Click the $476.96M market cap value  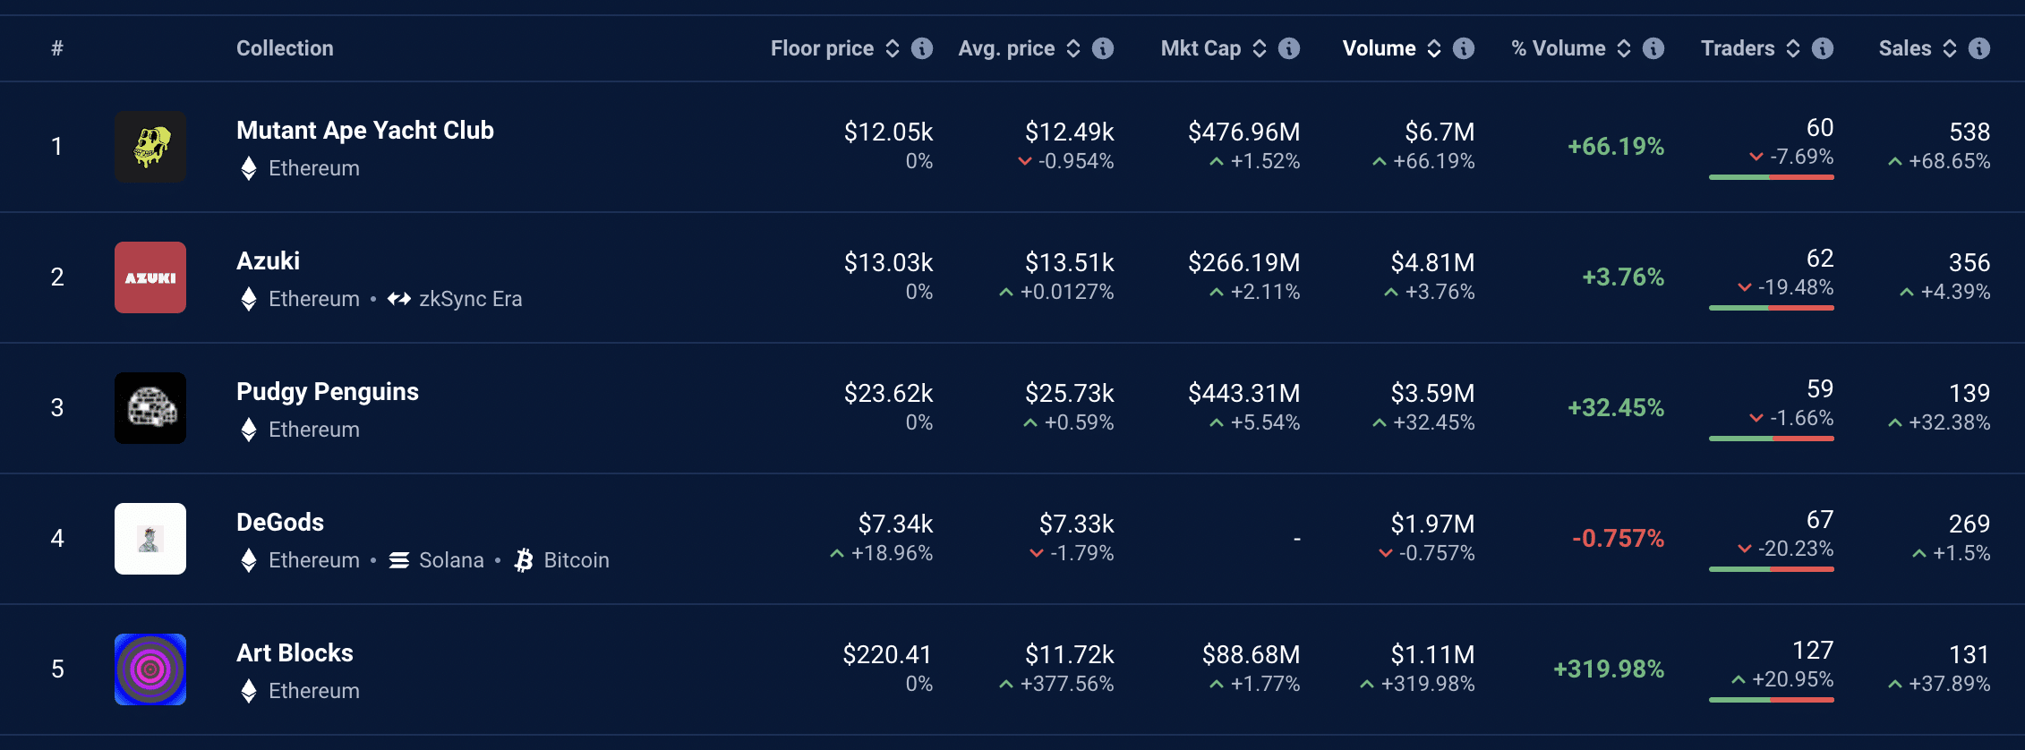click(1243, 132)
